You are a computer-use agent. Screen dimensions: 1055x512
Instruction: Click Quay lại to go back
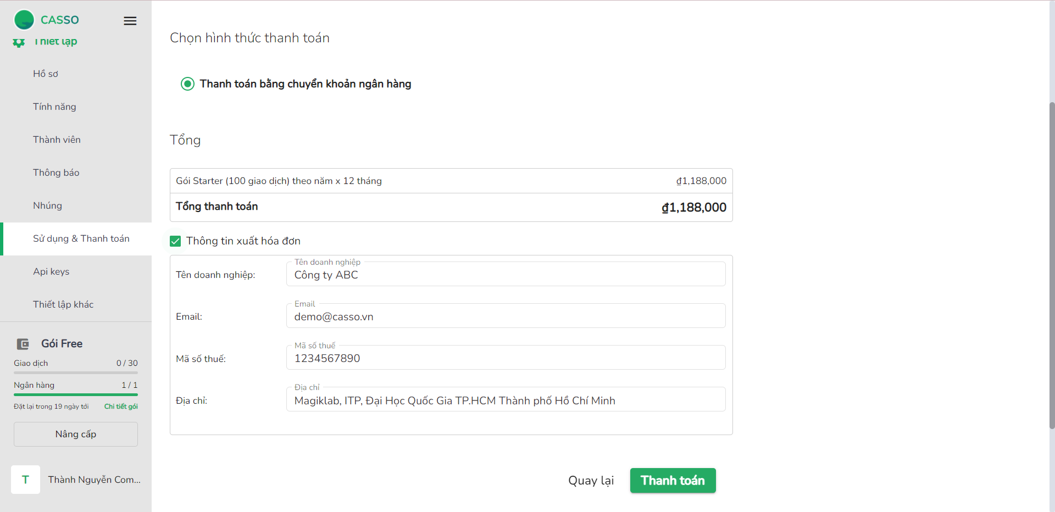[591, 481]
